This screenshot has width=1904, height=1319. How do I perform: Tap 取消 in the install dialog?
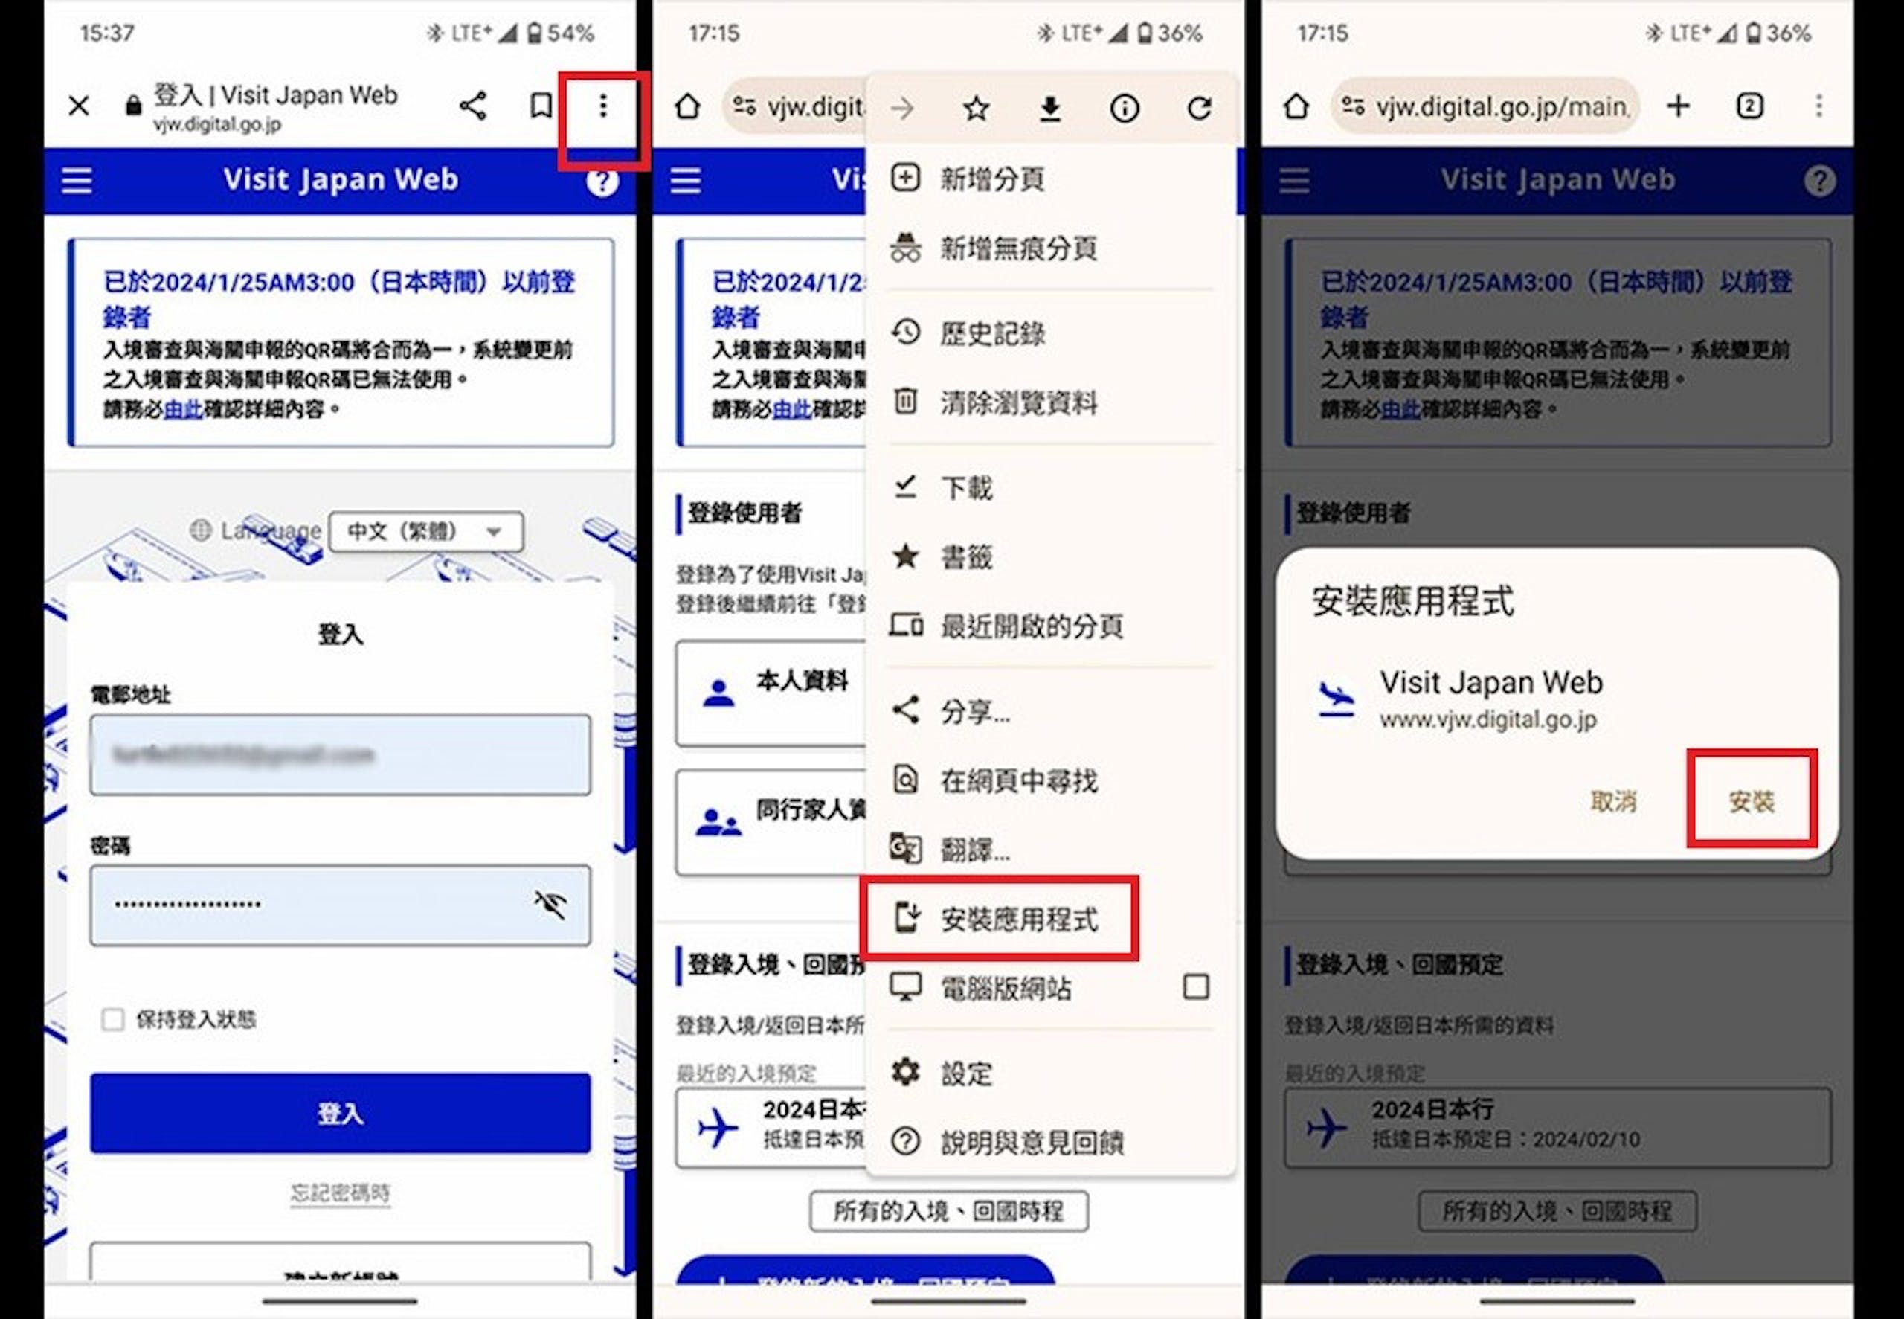click(1613, 800)
